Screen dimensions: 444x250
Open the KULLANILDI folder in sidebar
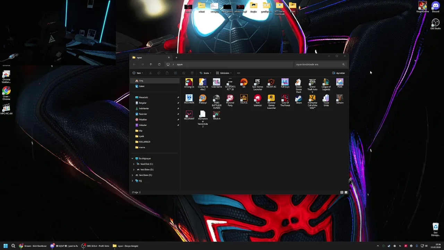155,142
